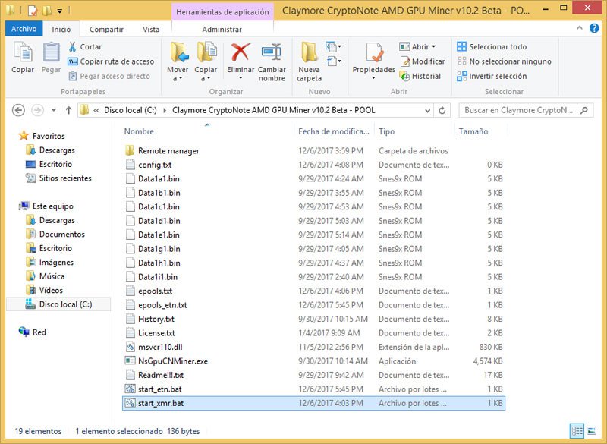Select Música in navigation pane
Screen dimensions: 607x444
tap(46, 276)
